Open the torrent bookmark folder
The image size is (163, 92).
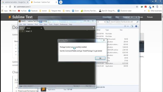click(x=43, y=11)
